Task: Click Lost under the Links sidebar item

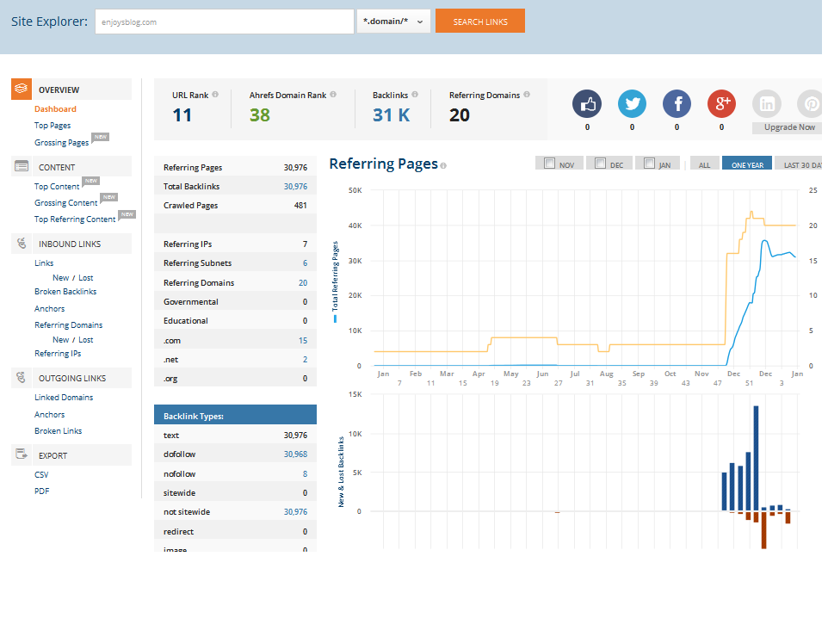Action: pyautogui.click(x=85, y=278)
